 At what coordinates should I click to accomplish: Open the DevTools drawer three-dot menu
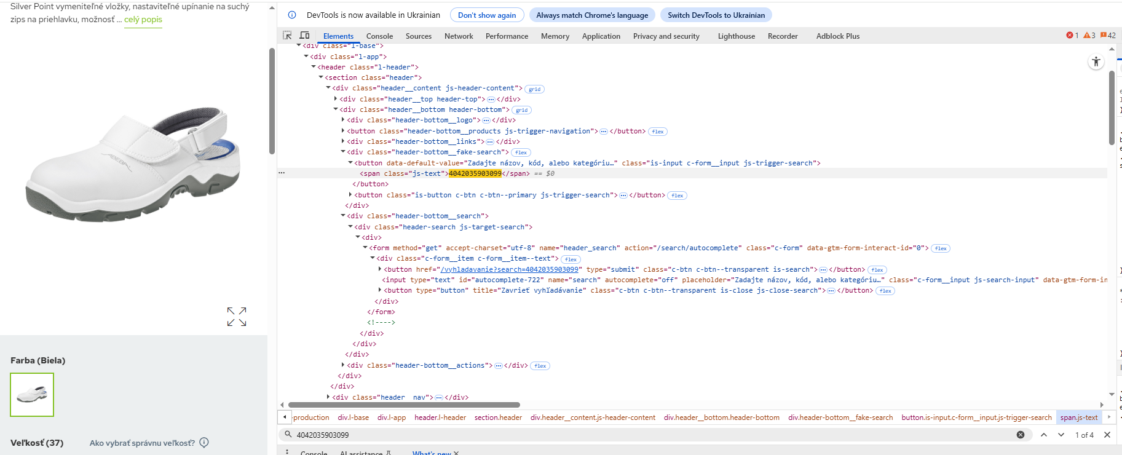pos(287,452)
